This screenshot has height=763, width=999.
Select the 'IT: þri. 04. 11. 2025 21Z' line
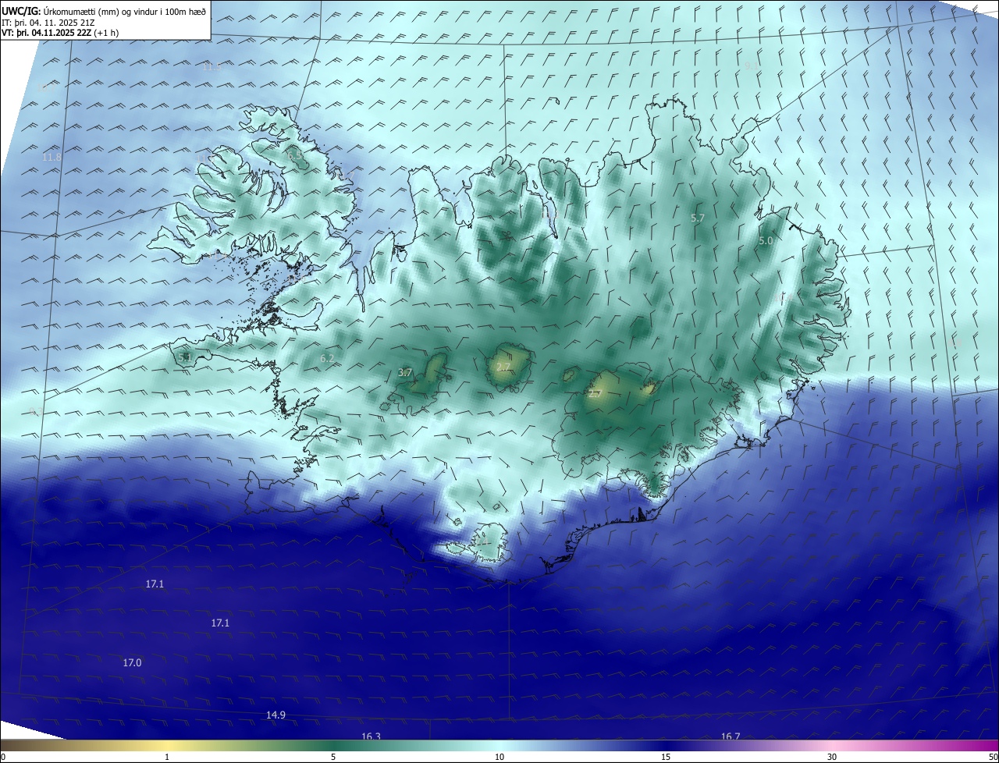[x=47, y=23]
